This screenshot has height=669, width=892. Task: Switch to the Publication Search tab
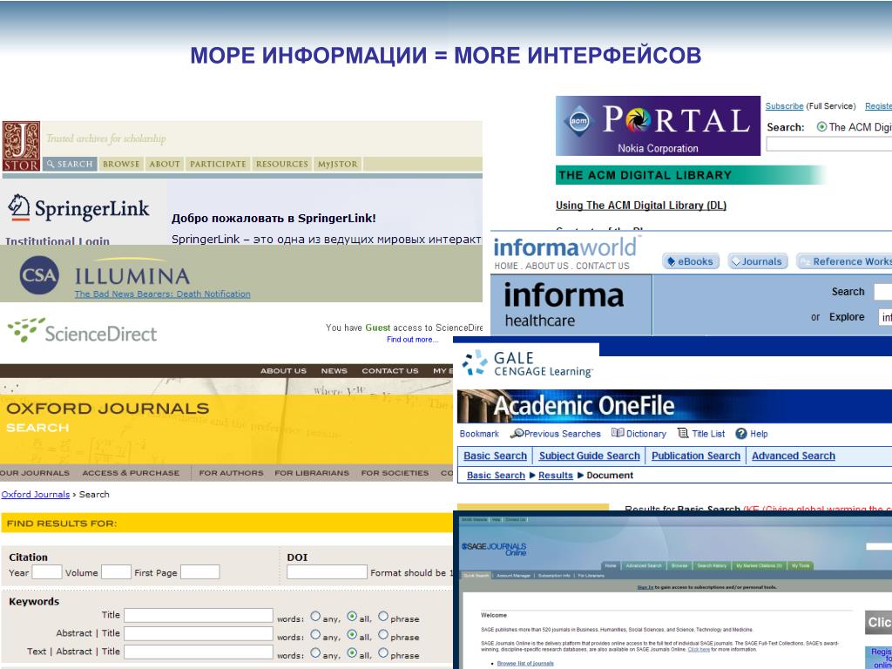pyautogui.click(x=696, y=456)
